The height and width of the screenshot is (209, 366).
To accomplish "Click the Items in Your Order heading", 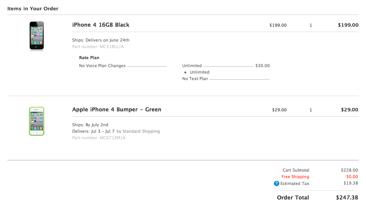I will [x=33, y=8].
